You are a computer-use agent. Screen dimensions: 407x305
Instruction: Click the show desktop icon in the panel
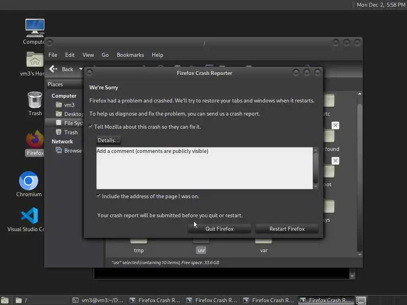(x=5, y=300)
